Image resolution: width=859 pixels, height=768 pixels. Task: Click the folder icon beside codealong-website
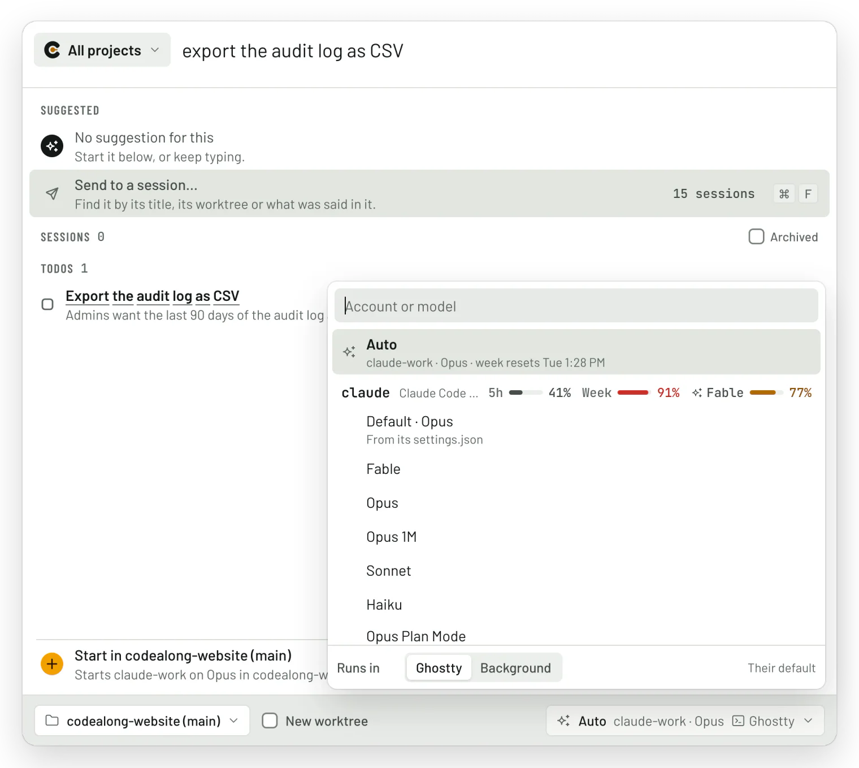click(52, 720)
